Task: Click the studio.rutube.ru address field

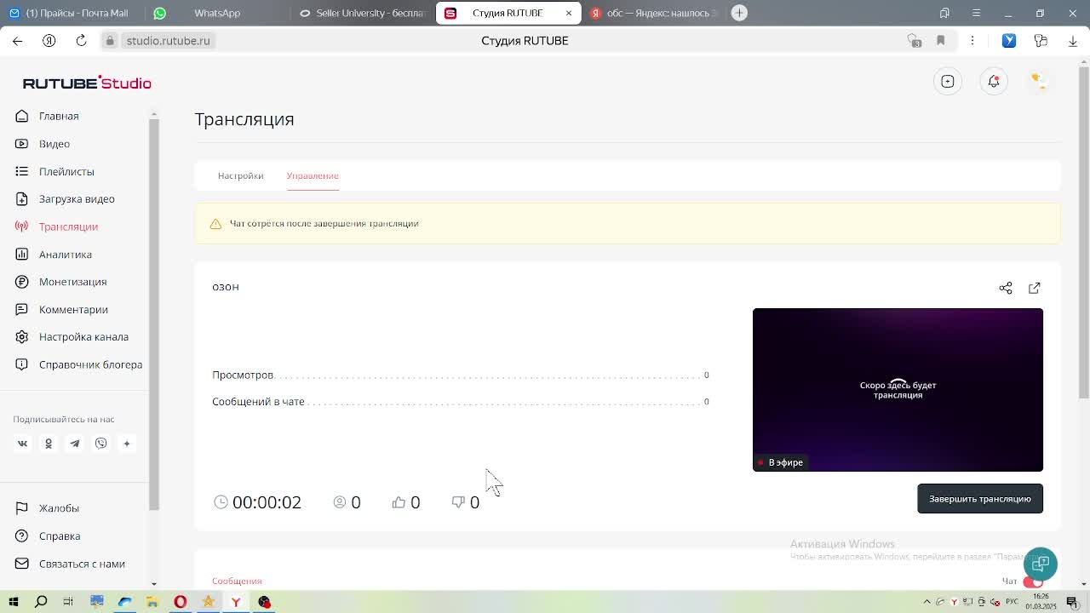Action: pos(168,41)
